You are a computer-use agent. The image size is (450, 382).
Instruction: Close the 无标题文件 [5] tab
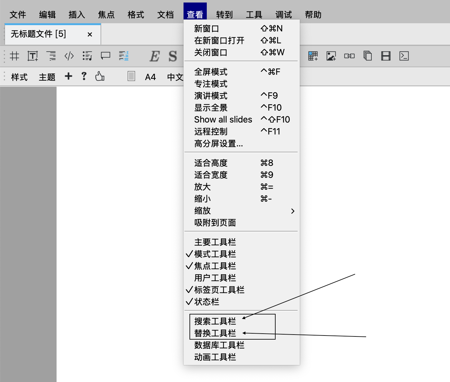(x=90, y=35)
